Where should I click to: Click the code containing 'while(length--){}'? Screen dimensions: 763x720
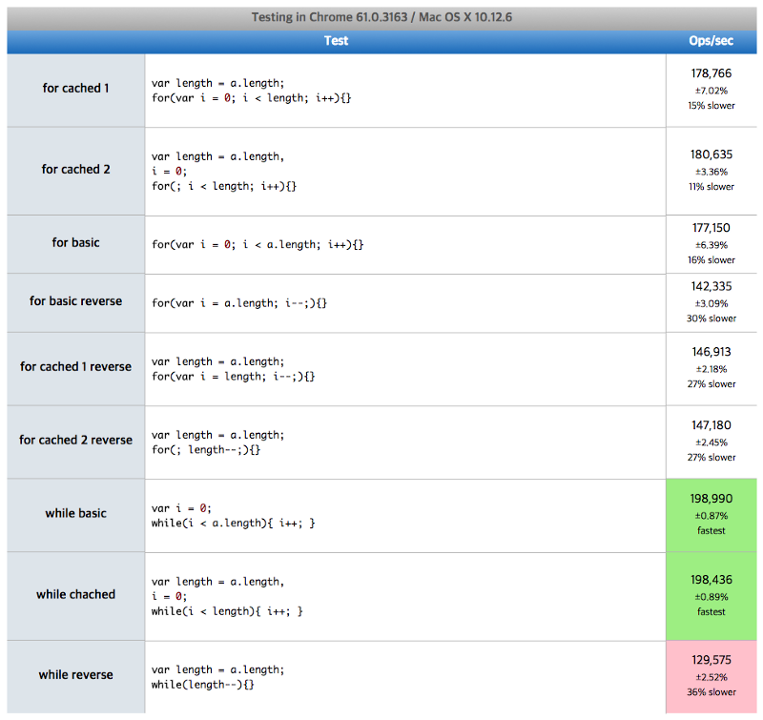point(217,677)
